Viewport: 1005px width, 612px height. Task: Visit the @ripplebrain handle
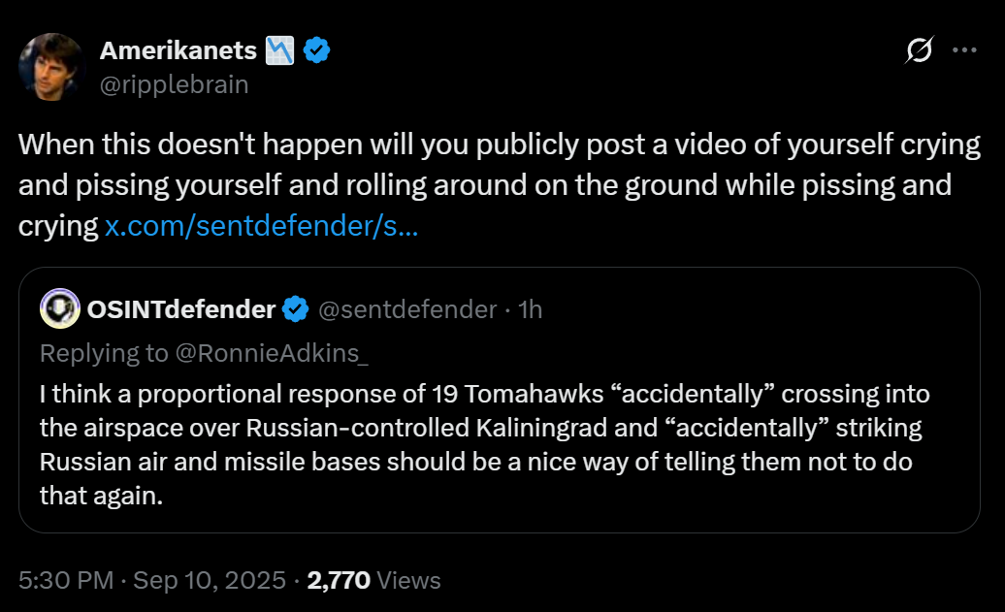174,84
